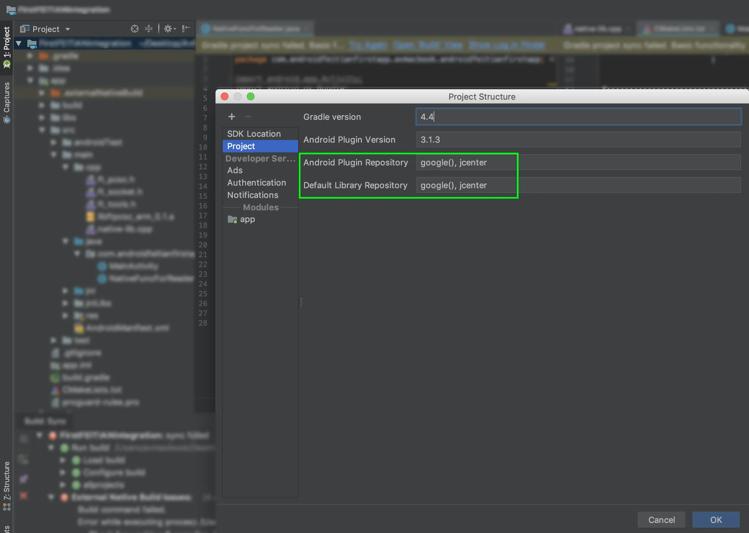749x533 pixels.
Task: Select the app module folder icon
Action: point(232,219)
